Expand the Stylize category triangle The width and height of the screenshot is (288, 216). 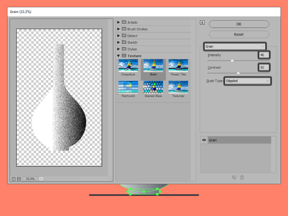point(119,49)
